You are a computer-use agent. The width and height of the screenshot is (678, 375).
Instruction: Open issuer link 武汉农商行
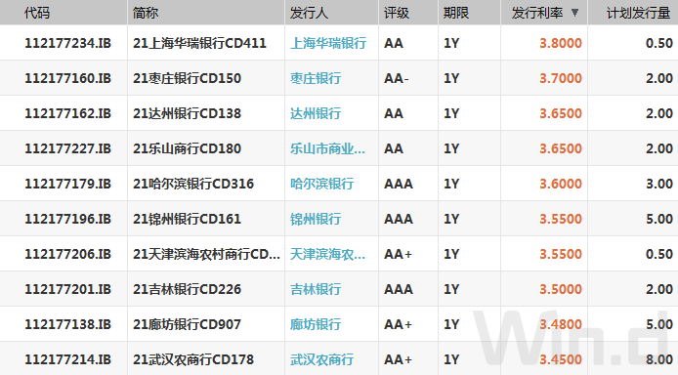click(321, 359)
